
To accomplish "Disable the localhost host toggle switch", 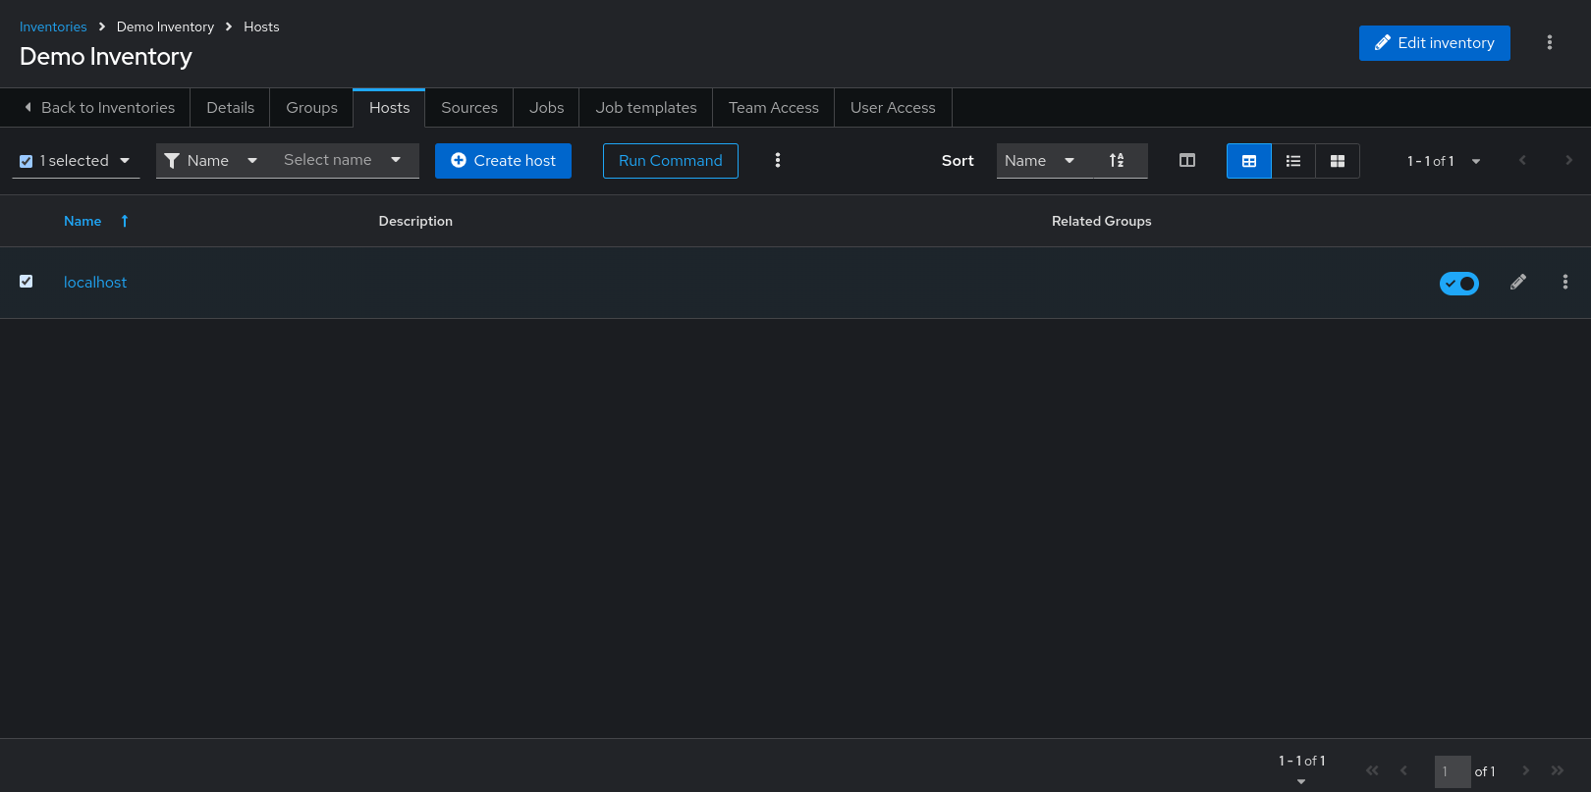I will 1459,284.
